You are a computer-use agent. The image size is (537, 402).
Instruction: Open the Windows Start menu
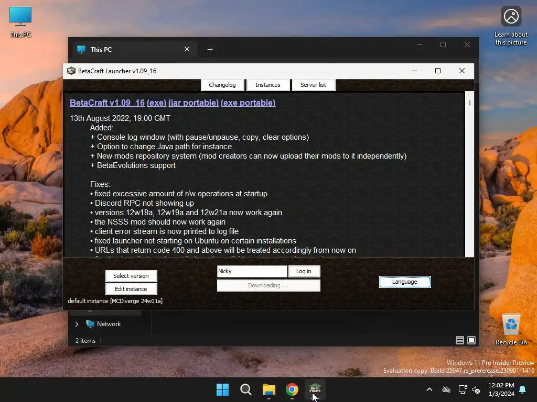222,389
